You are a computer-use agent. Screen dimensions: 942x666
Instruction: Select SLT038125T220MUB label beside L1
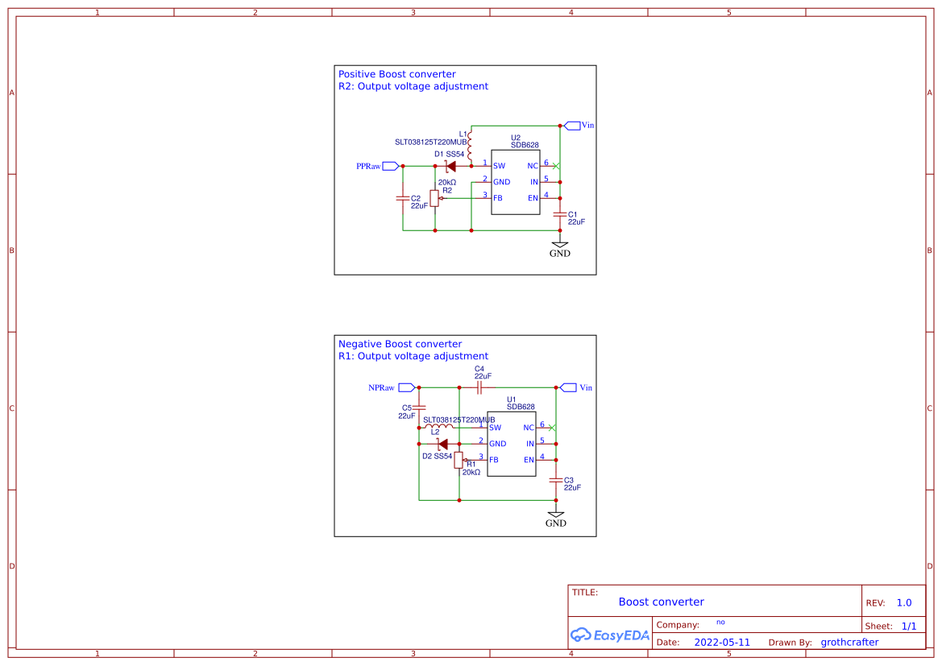pyautogui.click(x=431, y=143)
